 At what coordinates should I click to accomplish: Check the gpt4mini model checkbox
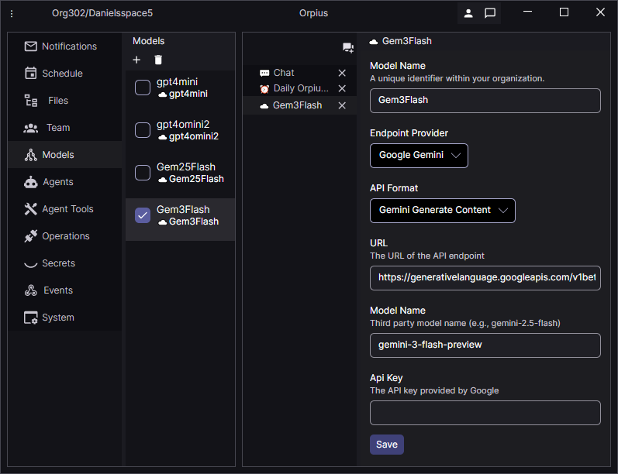pos(143,88)
